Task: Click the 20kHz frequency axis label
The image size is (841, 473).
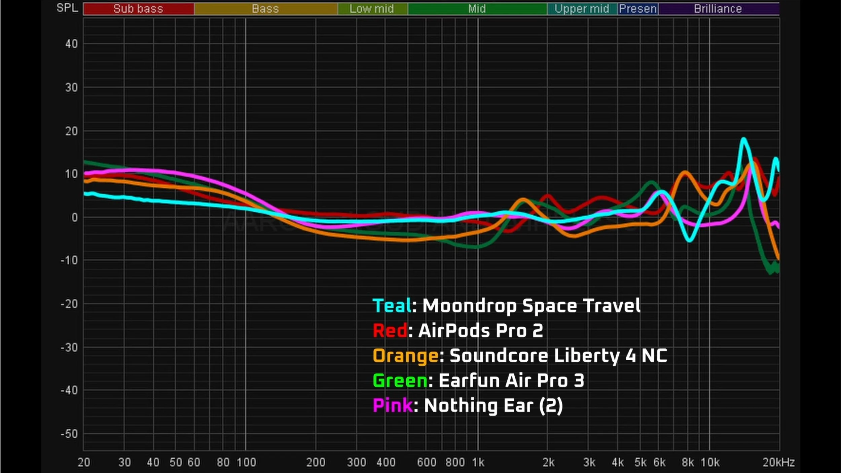Action: coord(778,462)
